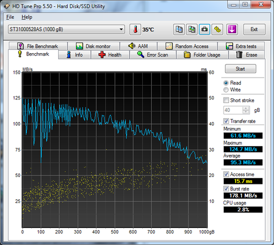
Task: Open the Error Scan magnifier tab
Action: [153, 55]
